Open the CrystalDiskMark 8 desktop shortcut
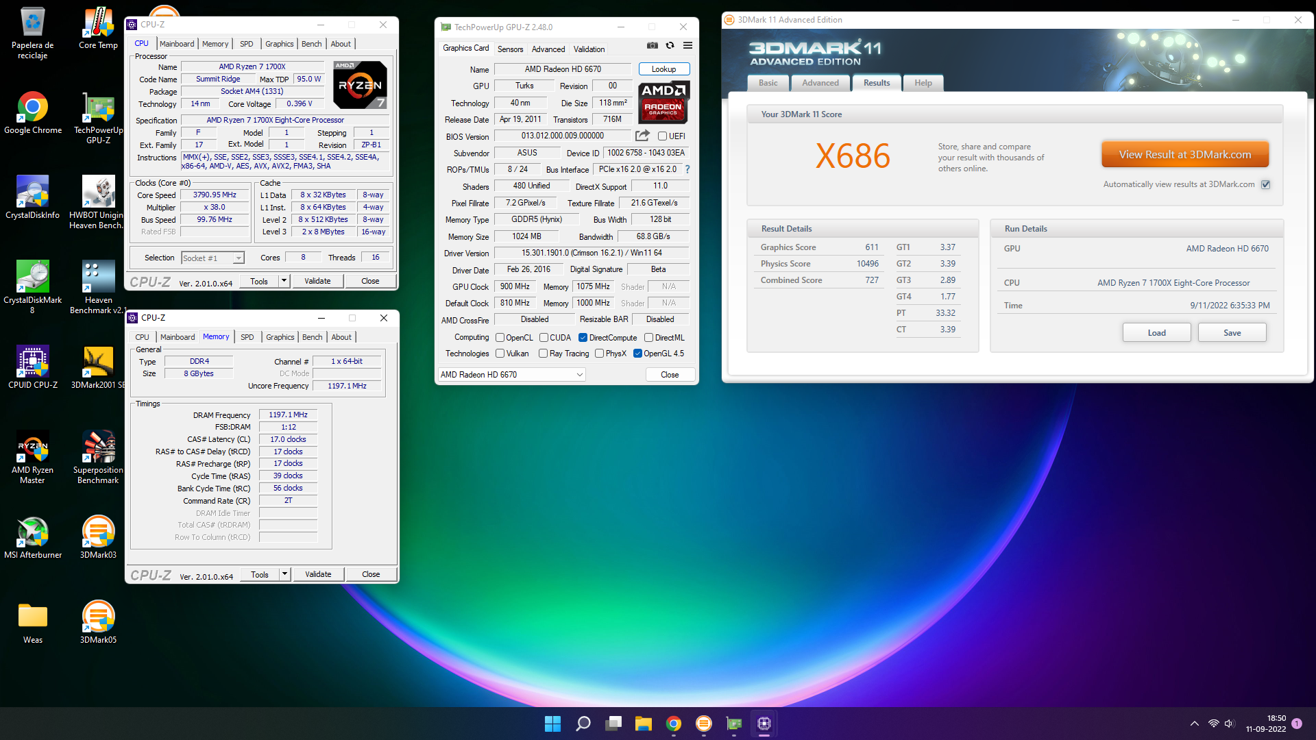Screen dimensions: 1316x740 32,288
